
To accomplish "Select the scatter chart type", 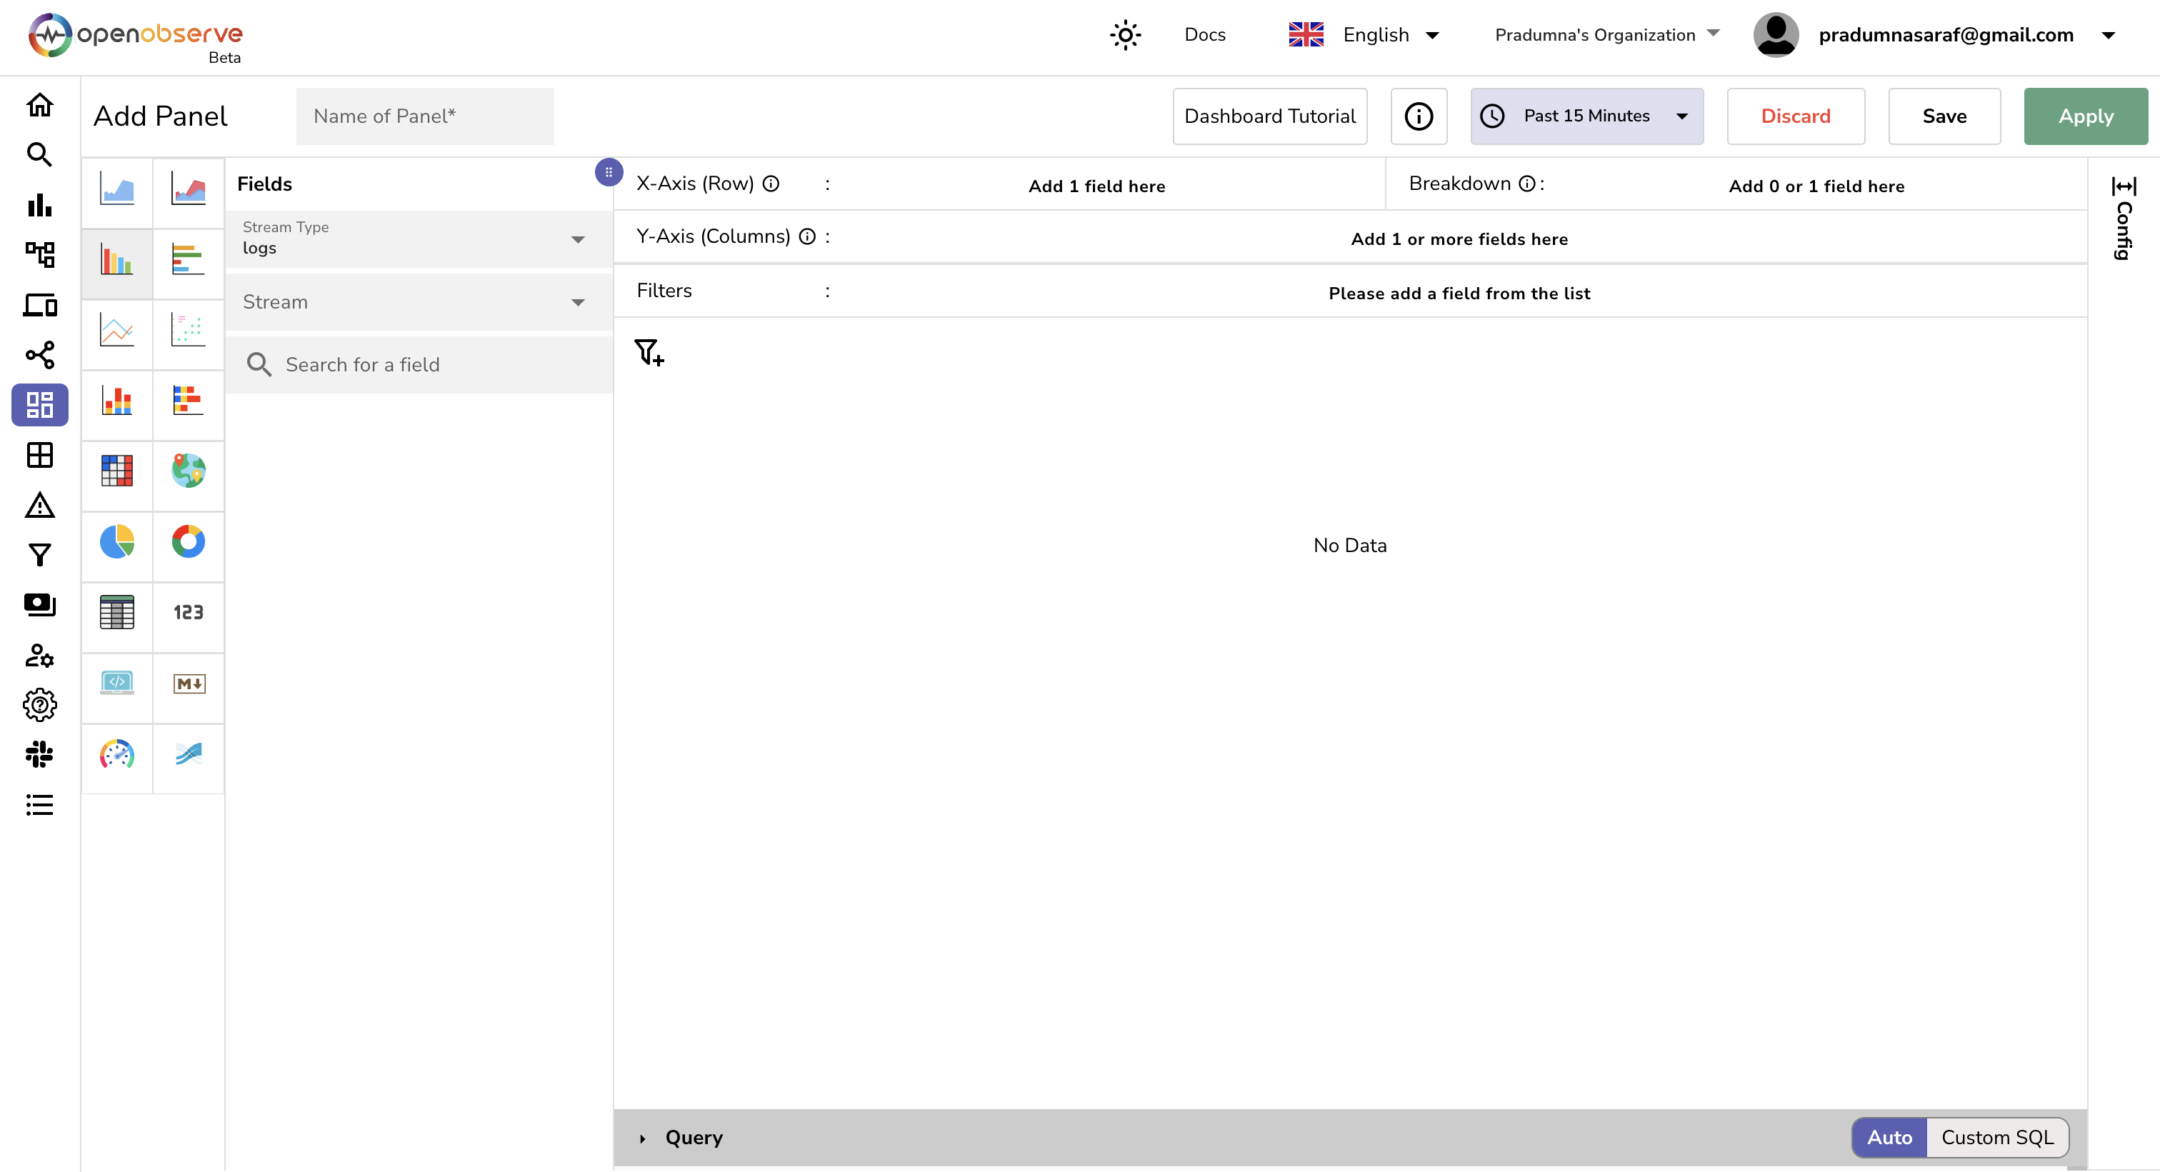I will click(x=188, y=329).
